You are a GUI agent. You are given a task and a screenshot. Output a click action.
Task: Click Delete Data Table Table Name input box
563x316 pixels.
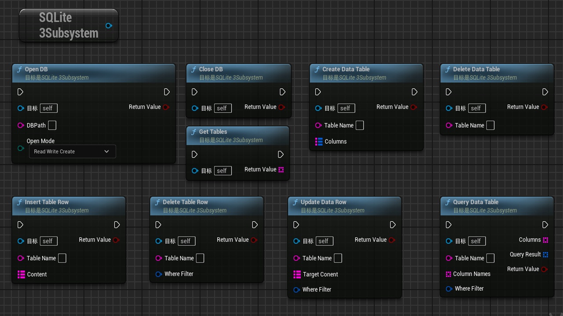490,126
